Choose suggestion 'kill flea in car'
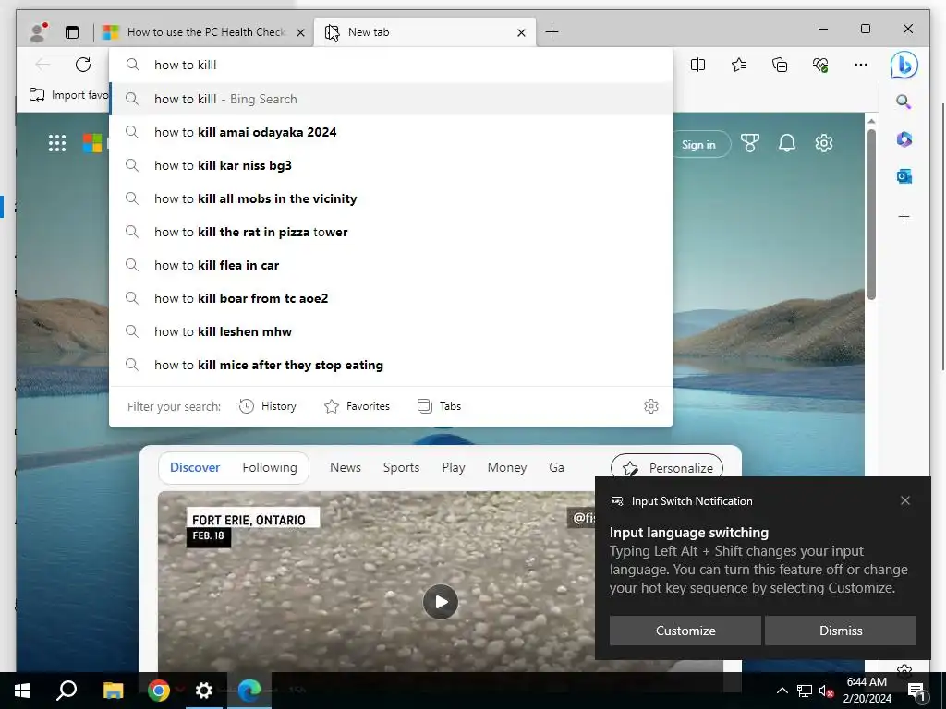The width and height of the screenshot is (946, 709). [391, 265]
